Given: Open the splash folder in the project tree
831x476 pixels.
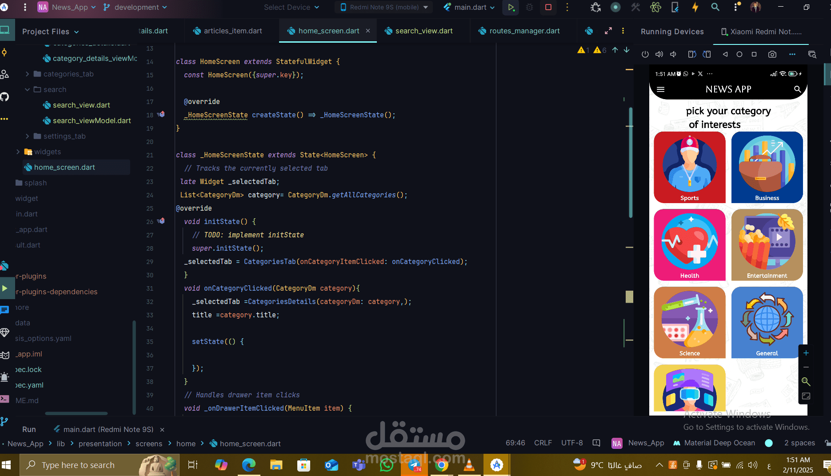Looking at the screenshot, I should (31, 183).
